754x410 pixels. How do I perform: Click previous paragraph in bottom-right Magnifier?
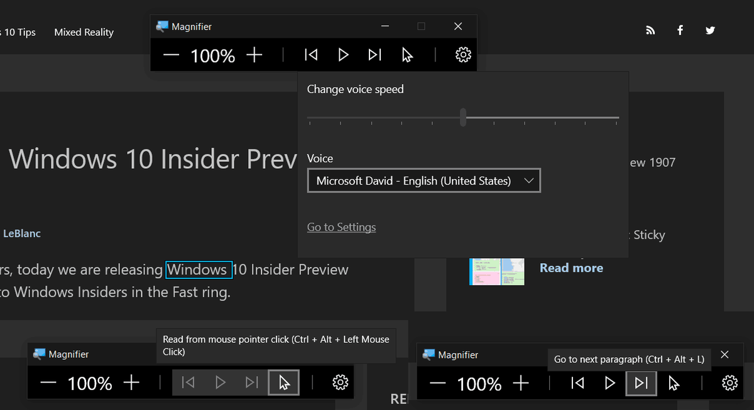coord(577,383)
